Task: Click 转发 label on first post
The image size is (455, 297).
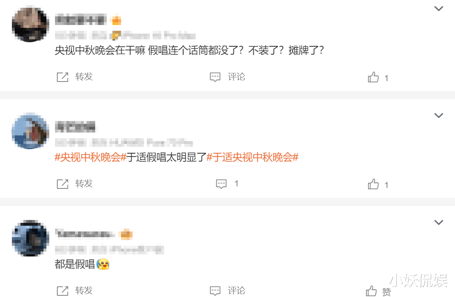Action: (x=84, y=77)
